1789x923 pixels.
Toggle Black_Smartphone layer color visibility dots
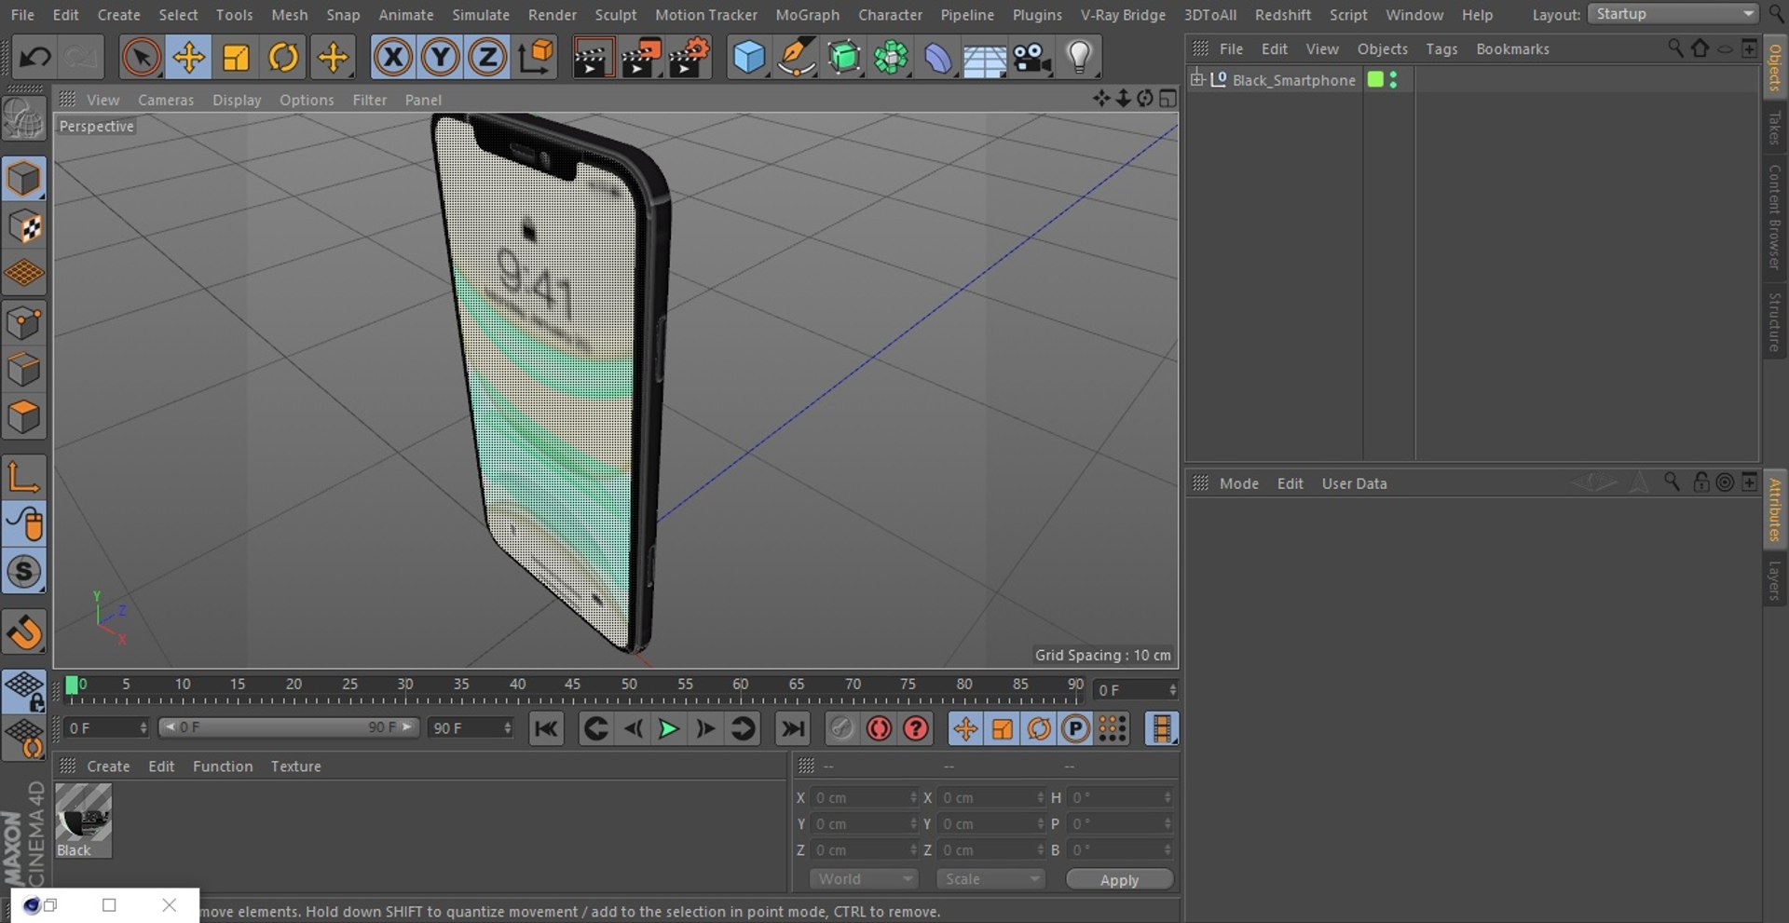tap(1393, 80)
